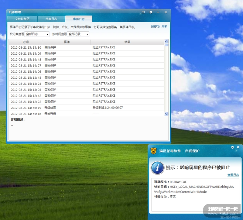Select the log row 2012-08-21 15:13:24
The image size is (243, 220).
click(87, 84)
